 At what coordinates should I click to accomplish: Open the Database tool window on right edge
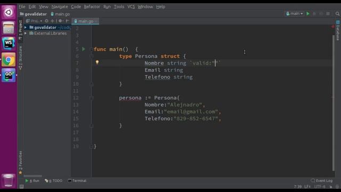coord(338,30)
